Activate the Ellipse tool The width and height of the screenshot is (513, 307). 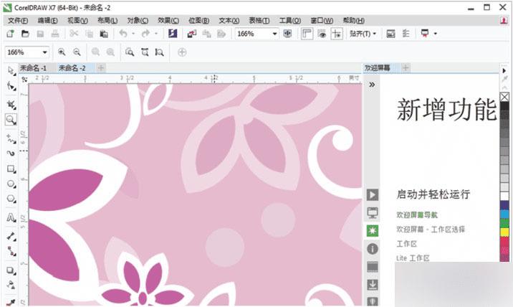coord(11,184)
